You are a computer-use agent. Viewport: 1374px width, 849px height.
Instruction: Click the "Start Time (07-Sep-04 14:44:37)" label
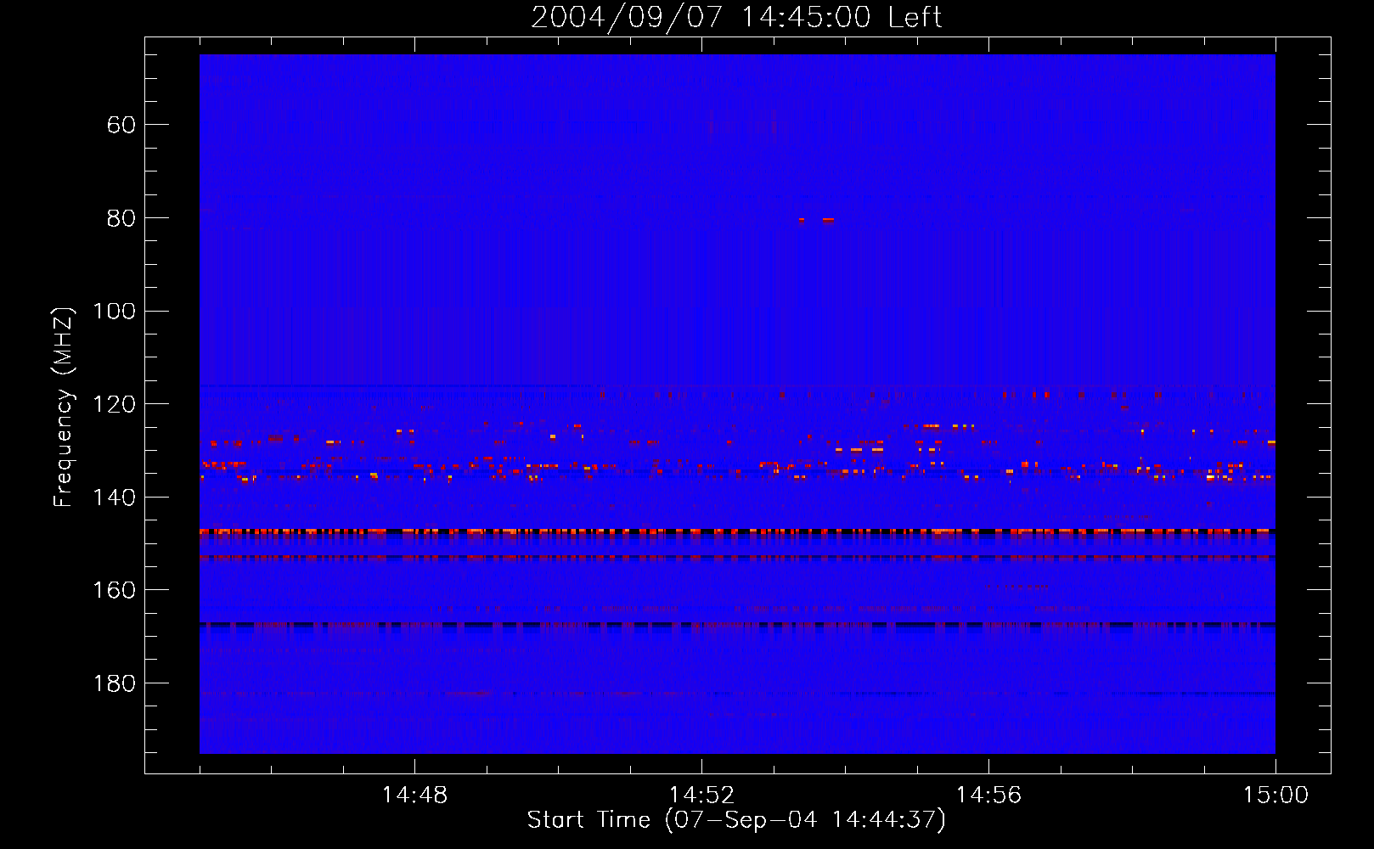[736, 820]
